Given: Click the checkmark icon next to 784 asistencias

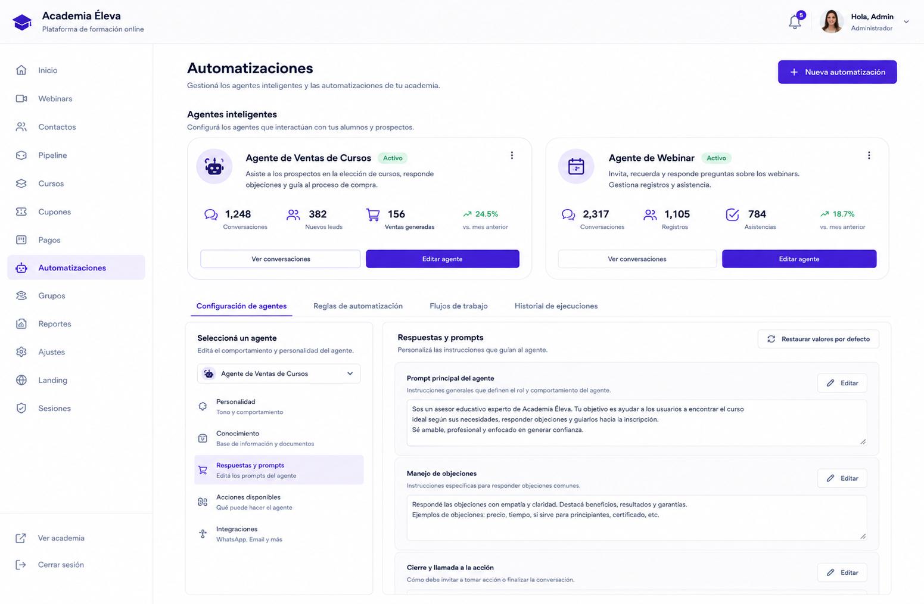Looking at the screenshot, I should 733,214.
